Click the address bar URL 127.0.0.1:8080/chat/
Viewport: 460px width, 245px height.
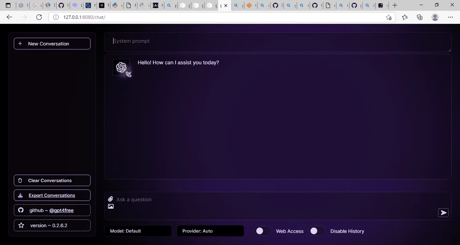coord(85,17)
